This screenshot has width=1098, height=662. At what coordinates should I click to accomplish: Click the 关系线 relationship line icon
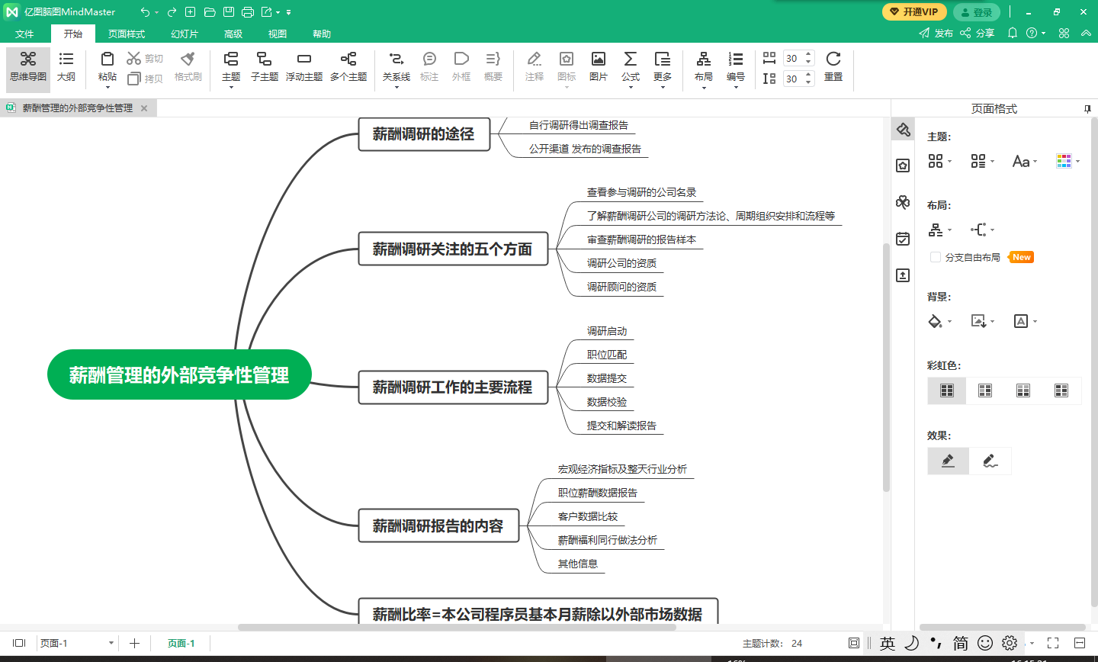(x=396, y=60)
